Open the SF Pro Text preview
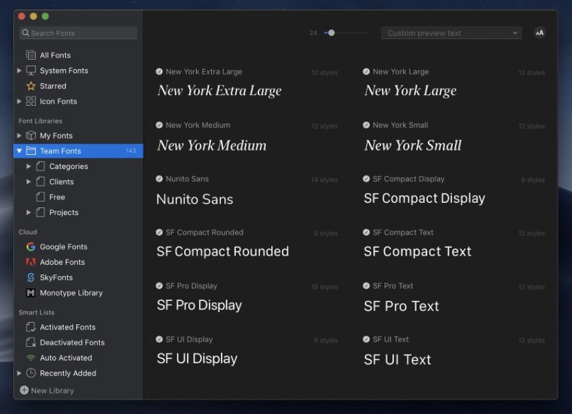This screenshot has width=572, height=414. click(x=401, y=306)
